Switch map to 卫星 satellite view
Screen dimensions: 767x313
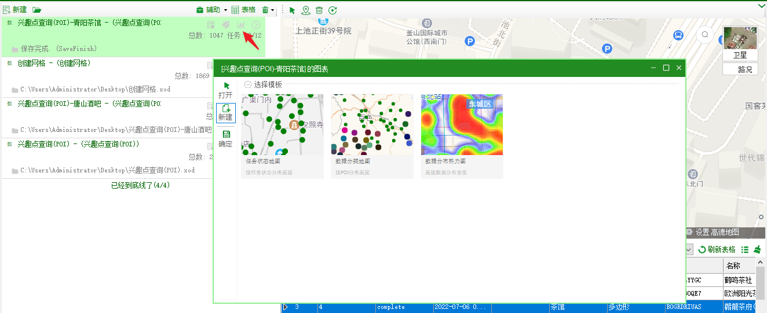[740, 43]
